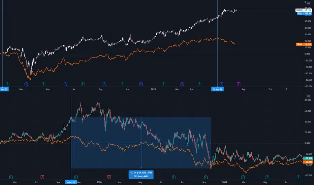Open green earnings marker above Nov 2008
Image resolution: width=314 pixels, height=185 pixels.
click(x=206, y=177)
